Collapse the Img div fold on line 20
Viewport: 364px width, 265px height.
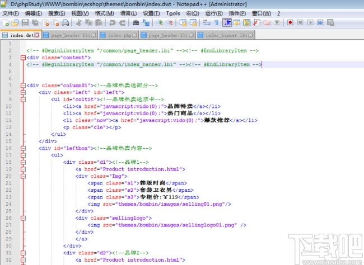(23, 176)
